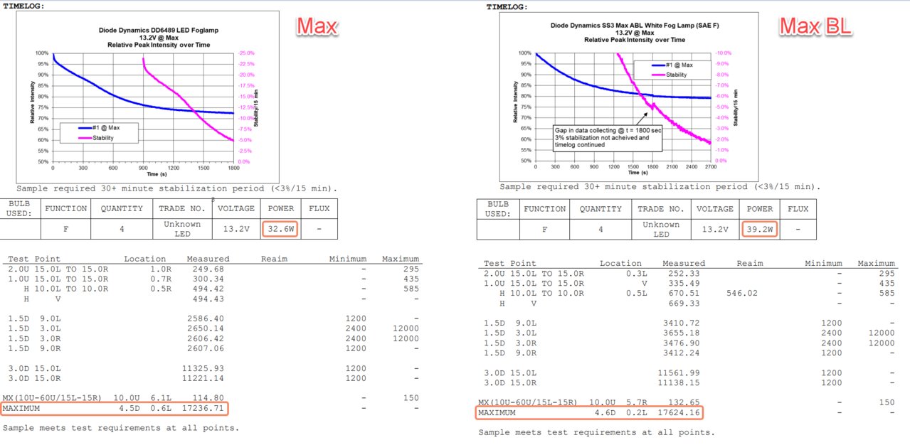
Task: Select the measured value "11325.93"
Action: pos(203,368)
